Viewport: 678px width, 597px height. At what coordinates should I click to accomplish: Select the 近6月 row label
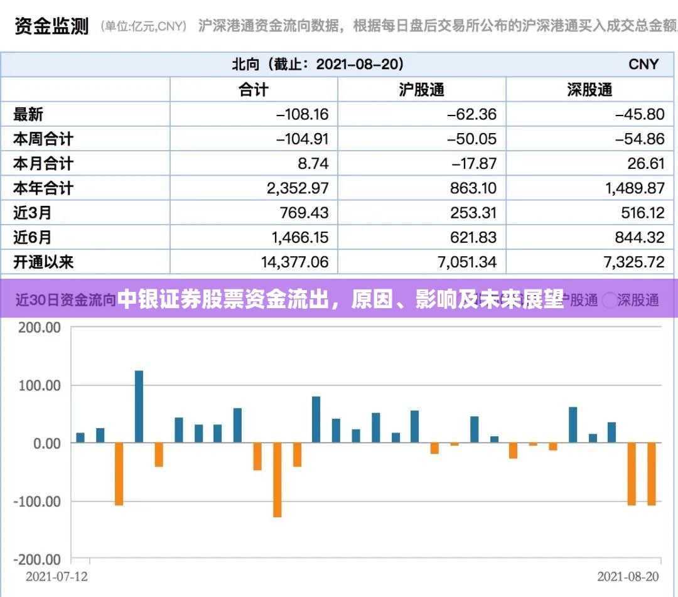[33, 238]
